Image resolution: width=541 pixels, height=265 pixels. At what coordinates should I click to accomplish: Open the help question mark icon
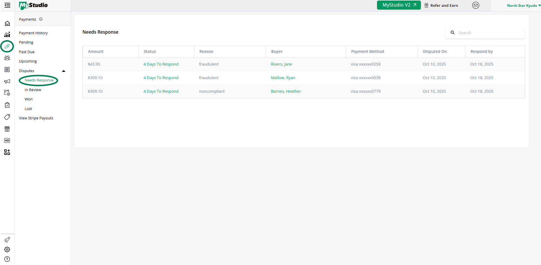7,259
